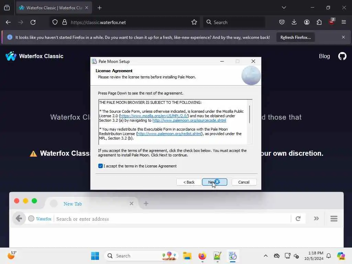Cancel the Pale Moon Setup installer
Screen dimensions: 352x264
pos(244,182)
